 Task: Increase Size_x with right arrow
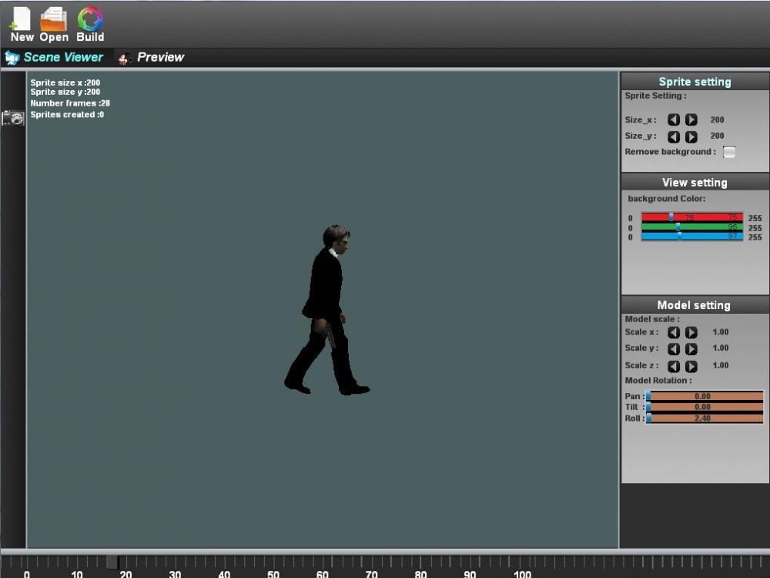[x=691, y=120]
